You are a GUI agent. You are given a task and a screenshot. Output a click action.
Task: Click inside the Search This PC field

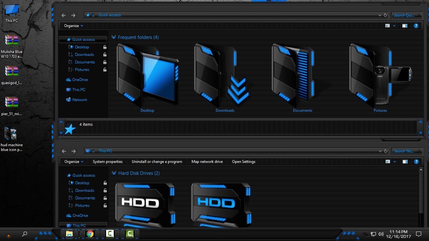[x=407, y=151]
